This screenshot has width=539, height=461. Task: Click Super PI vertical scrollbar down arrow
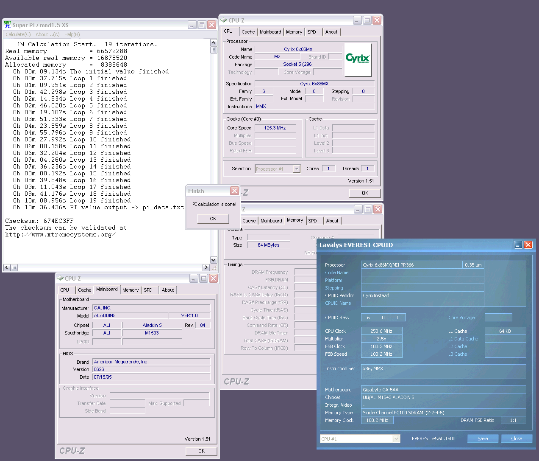(x=214, y=260)
